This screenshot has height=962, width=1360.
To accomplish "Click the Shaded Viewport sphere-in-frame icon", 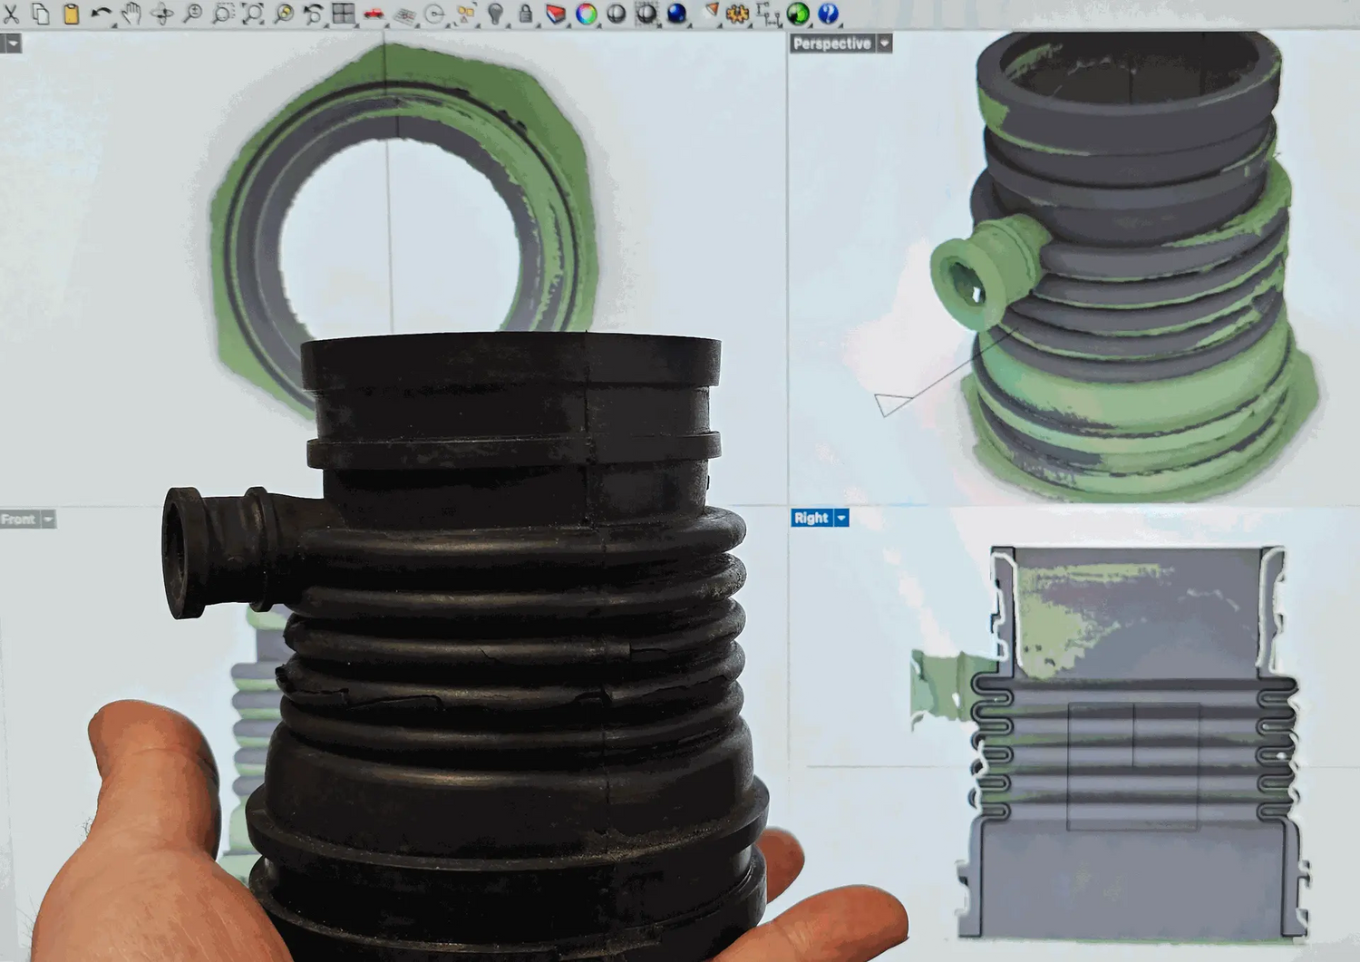I will 646,13.
